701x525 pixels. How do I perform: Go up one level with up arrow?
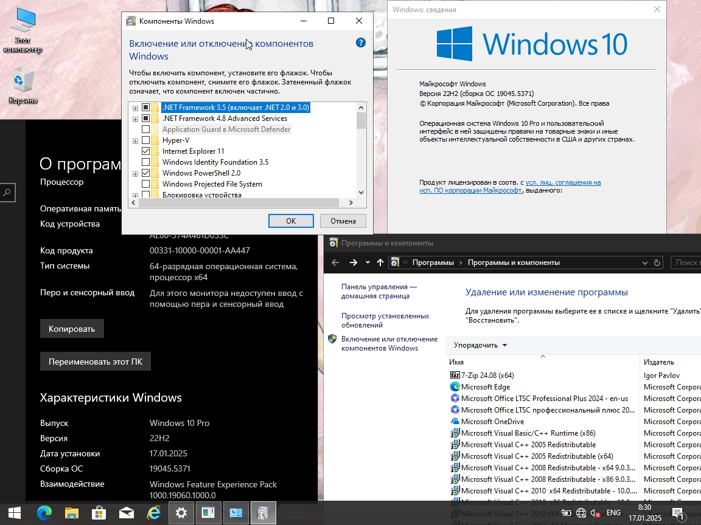click(380, 262)
